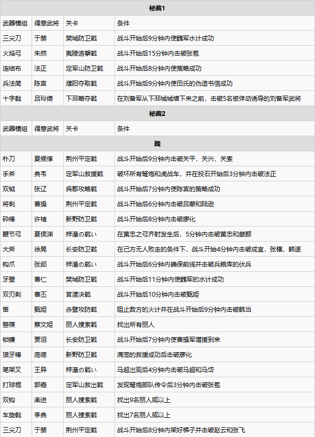Click the stage '定军山救援戰'
Viewport: 315px width, 437px height.
pyautogui.click(x=84, y=174)
